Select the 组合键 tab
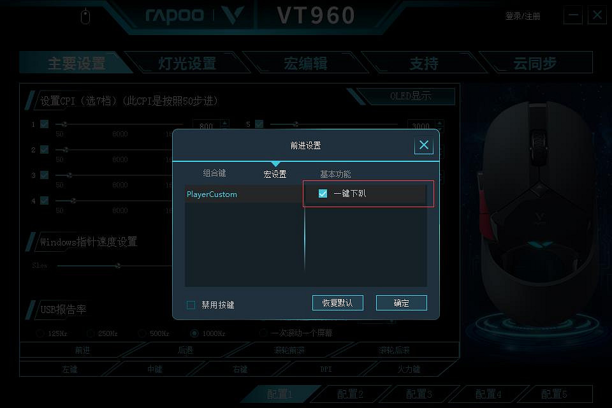Image resolution: width=612 pixels, height=408 pixels. (x=214, y=173)
